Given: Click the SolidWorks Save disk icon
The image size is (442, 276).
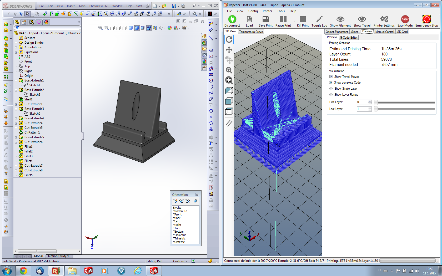Looking at the screenshot, I should coord(174,6).
